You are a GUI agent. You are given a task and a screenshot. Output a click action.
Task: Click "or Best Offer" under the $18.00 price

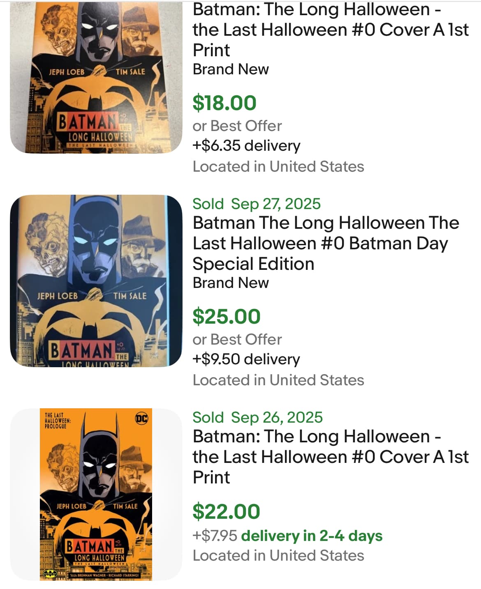pyautogui.click(x=237, y=126)
